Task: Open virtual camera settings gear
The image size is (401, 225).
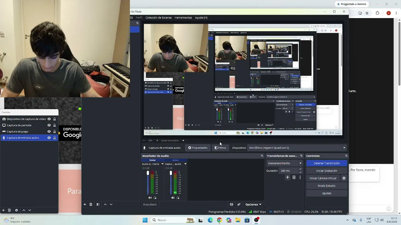Action: point(344,178)
